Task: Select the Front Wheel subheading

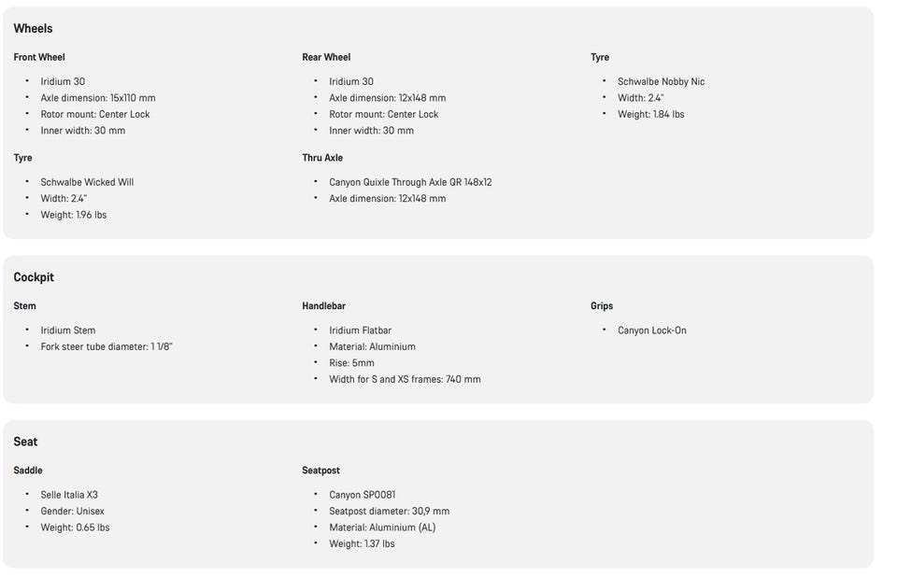Action: click(x=39, y=57)
